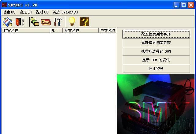Click the SMYNES console preview image
196x134 pixels.
click(x=156, y=104)
